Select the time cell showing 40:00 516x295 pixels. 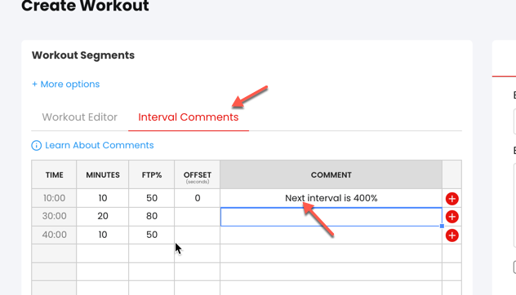pyautogui.click(x=55, y=235)
